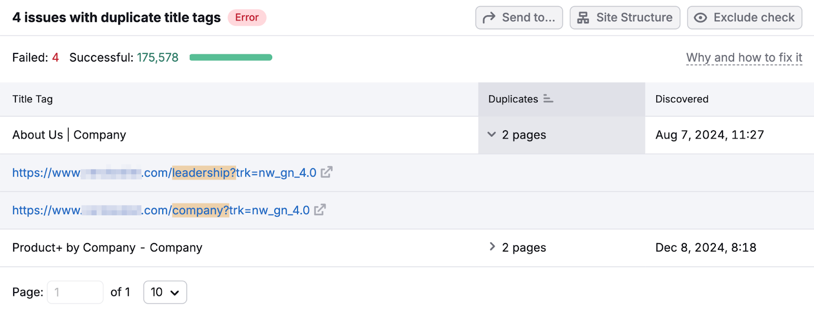This screenshot has width=814, height=319.
Task: Click the eye icon on Exclude check
Action: point(702,17)
